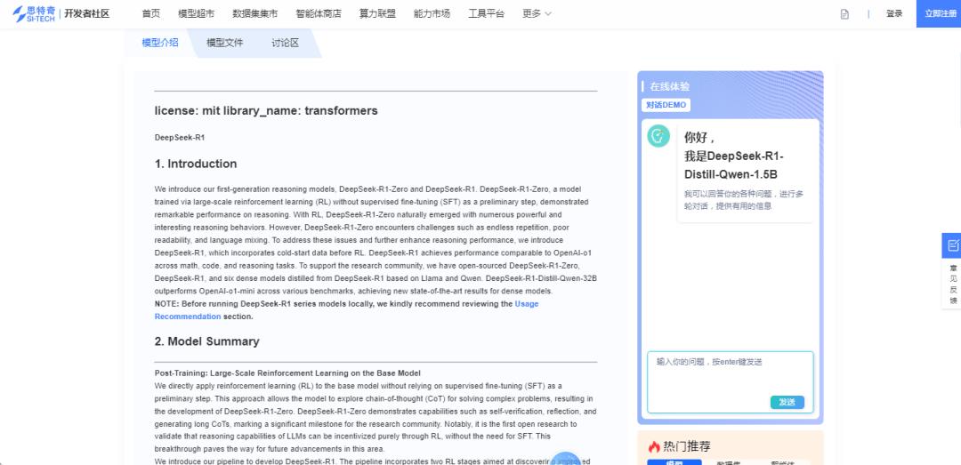Open 智能体商店 navigation item
Screen dimensions: 961x465
click(x=318, y=13)
